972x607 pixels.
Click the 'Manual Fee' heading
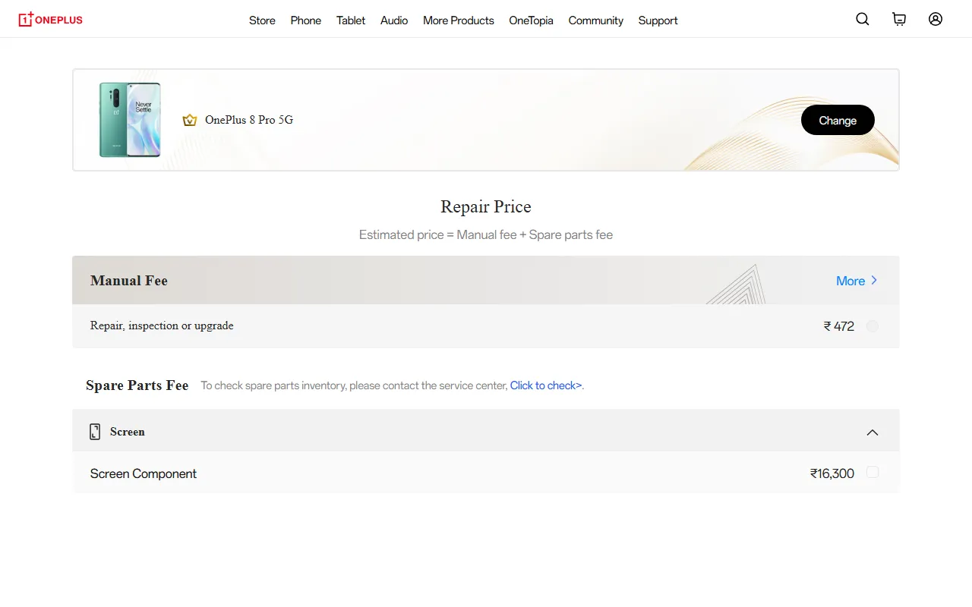(x=129, y=281)
